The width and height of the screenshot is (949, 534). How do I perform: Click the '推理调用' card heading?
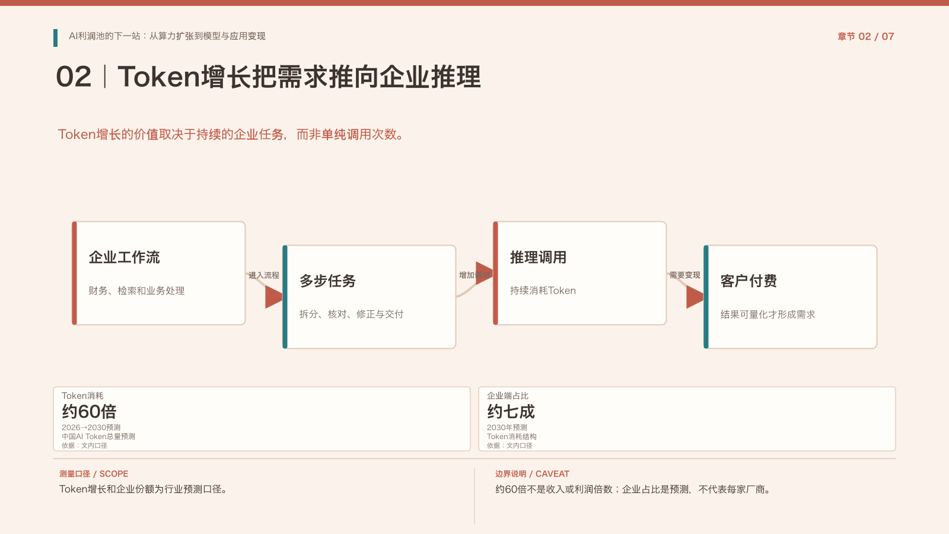point(538,258)
